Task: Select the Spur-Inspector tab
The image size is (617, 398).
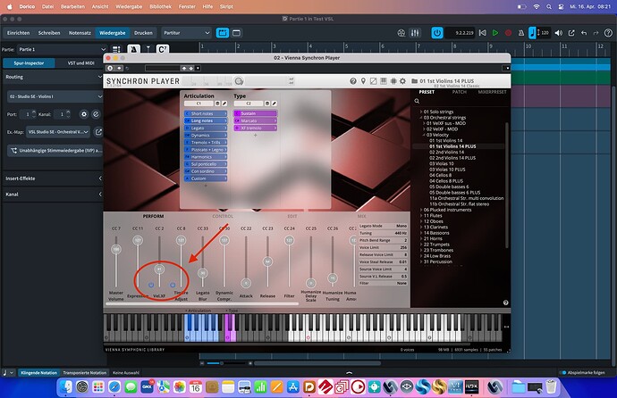Action: pyautogui.click(x=29, y=62)
